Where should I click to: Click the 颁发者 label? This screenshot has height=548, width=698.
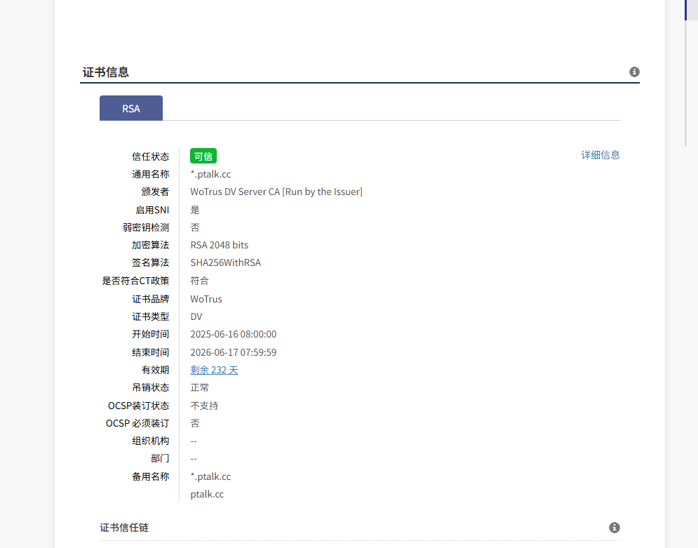coord(155,192)
